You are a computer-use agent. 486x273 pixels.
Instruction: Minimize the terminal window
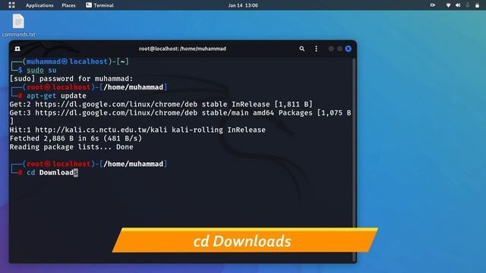pos(331,49)
